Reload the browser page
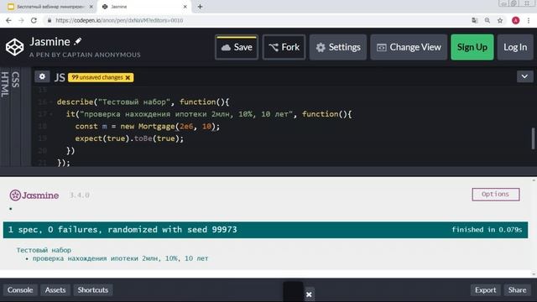The image size is (537, 302). [x=34, y=20]
